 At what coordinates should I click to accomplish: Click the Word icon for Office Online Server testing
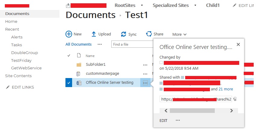(79, 83)
